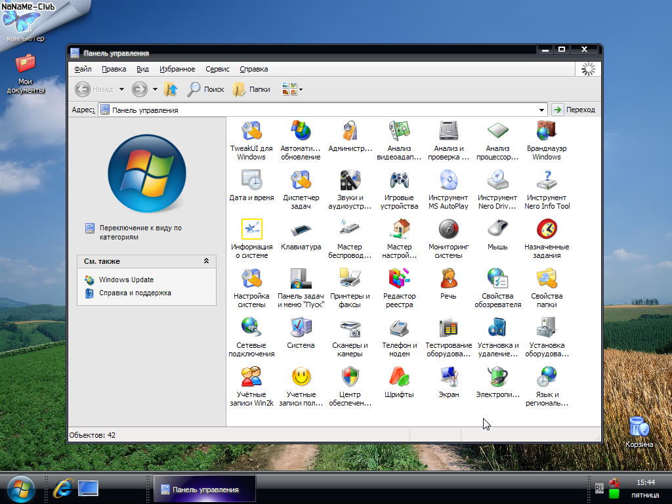Select the Мои документы desktop icon

26,73
